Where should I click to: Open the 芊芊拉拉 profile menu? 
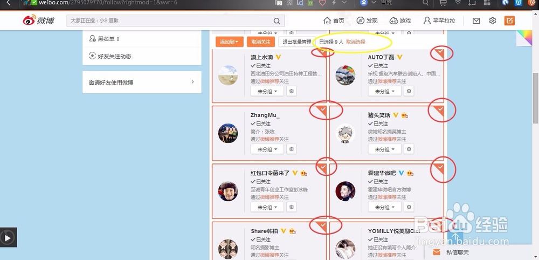coord(439,20)
